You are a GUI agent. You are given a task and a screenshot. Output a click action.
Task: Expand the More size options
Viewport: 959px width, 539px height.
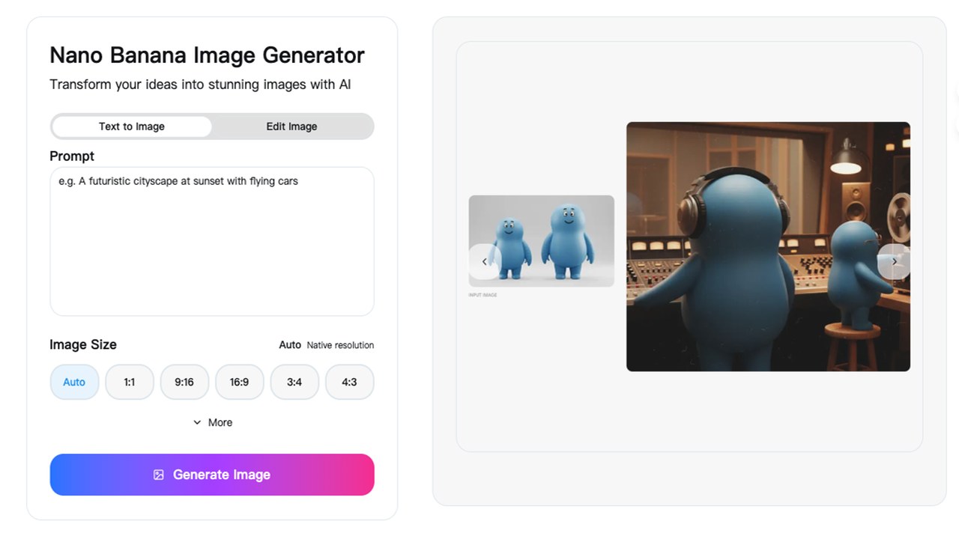click(213, 422)
